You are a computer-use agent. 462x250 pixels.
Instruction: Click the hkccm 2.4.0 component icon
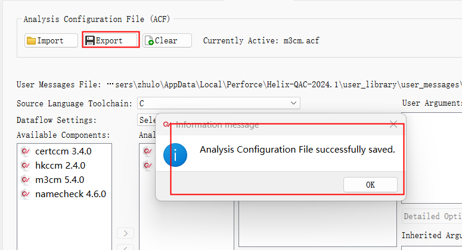coord(25,165)
